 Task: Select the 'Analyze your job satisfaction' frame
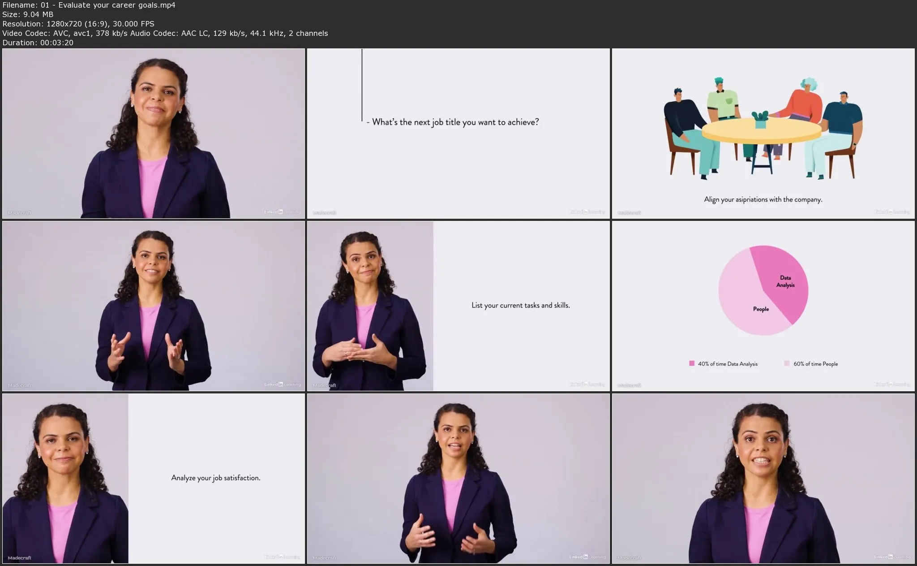(x=154, y=479)
